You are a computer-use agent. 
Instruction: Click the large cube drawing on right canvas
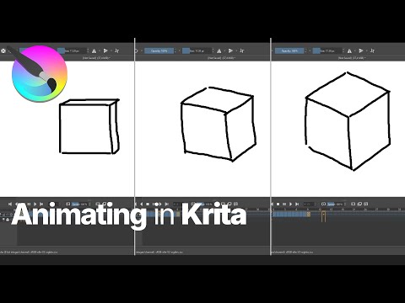click(x=348, y=121)
